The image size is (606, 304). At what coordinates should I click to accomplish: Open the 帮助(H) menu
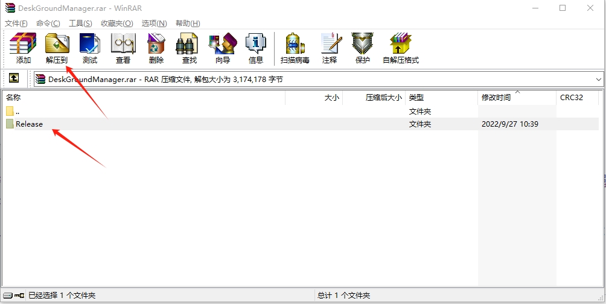188,23
